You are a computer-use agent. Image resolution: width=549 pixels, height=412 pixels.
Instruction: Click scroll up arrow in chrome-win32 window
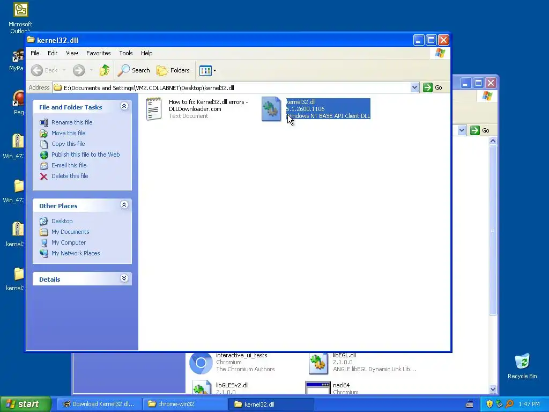click(x=493, y=141)
